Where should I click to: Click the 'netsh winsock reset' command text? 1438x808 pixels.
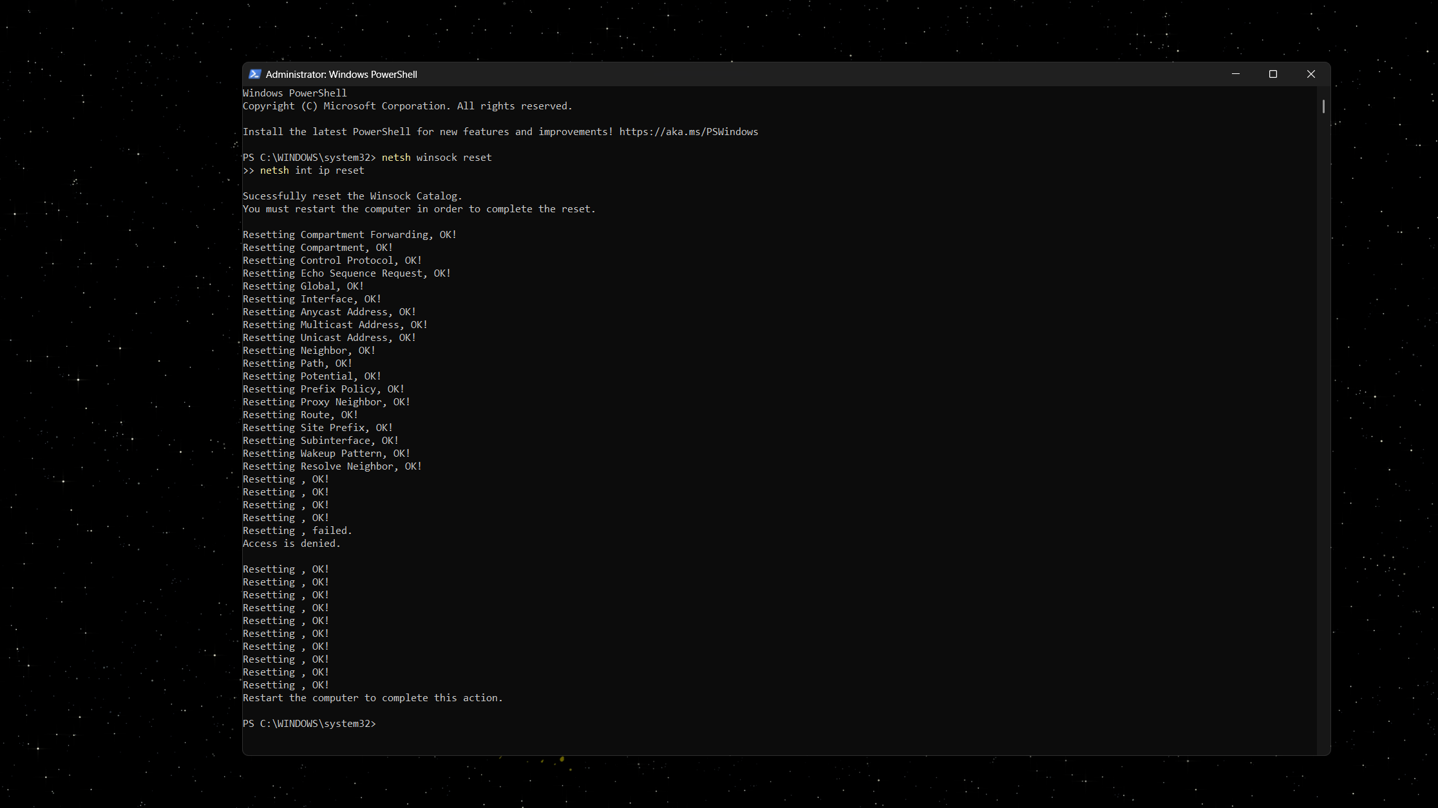[437, 158]
